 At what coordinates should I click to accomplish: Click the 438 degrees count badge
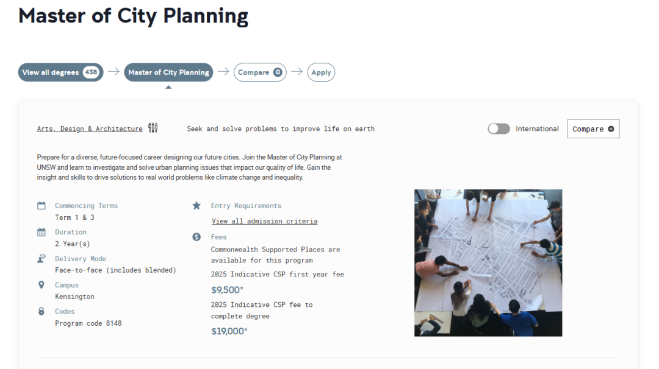tap(91, 72)
